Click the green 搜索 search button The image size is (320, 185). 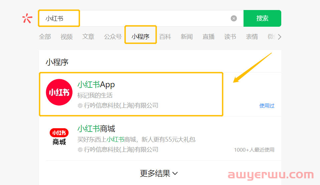point(262,18)
